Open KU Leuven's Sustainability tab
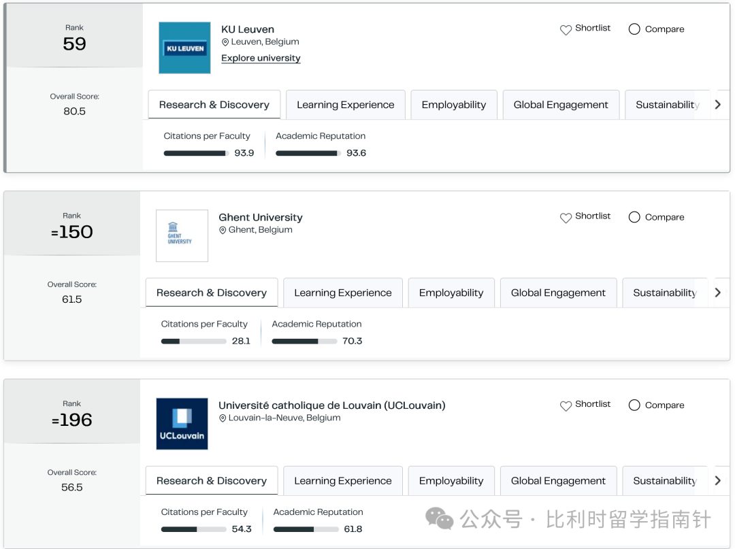Viewport: 735px width, 549px height. (x=668, y=105)
